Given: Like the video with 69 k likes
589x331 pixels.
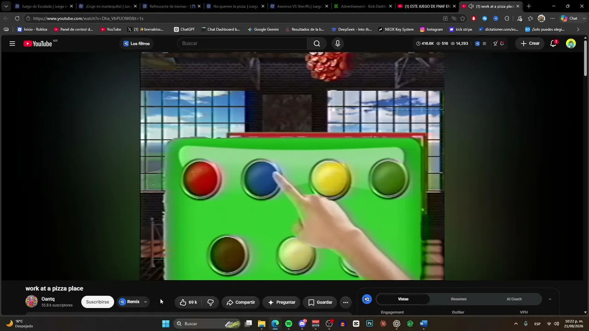Looking at the screenshot, I should click(x=189, y=302).
